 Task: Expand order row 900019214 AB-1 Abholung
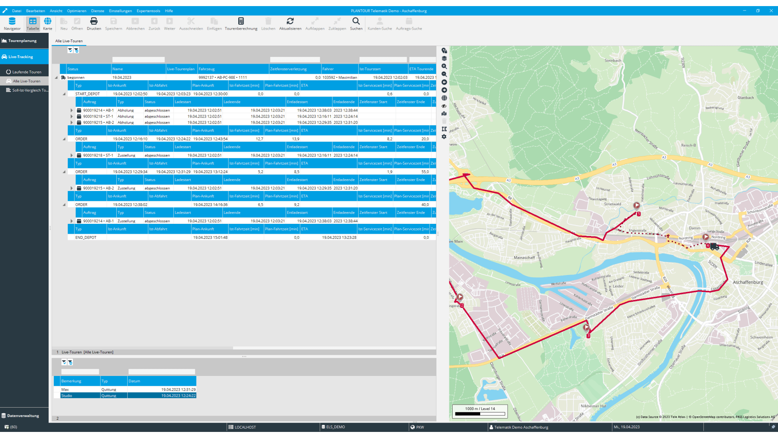(72, 110)
